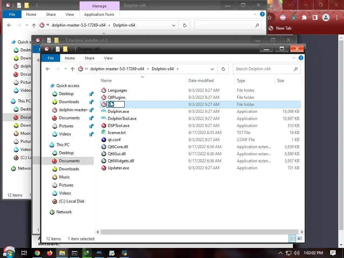Sort by the Size column header
This screenshot has height=258, width=344.
(x=281, y=81)
